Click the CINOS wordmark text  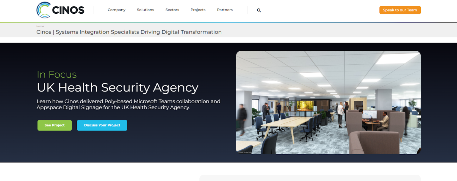68,10
